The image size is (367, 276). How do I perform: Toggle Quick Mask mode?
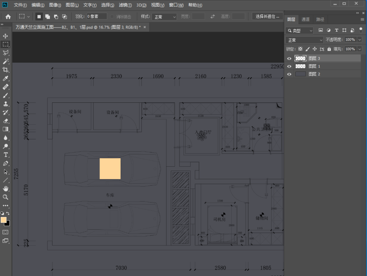(5, 232)
